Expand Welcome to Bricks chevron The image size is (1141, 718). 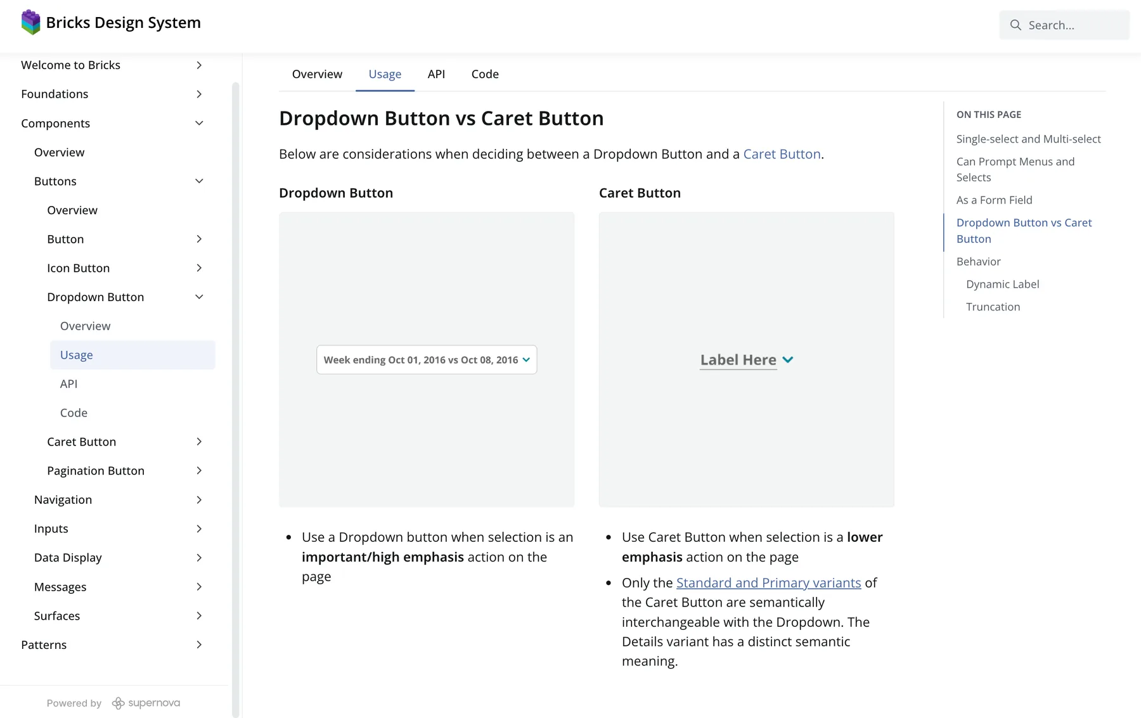click(199, 65)
